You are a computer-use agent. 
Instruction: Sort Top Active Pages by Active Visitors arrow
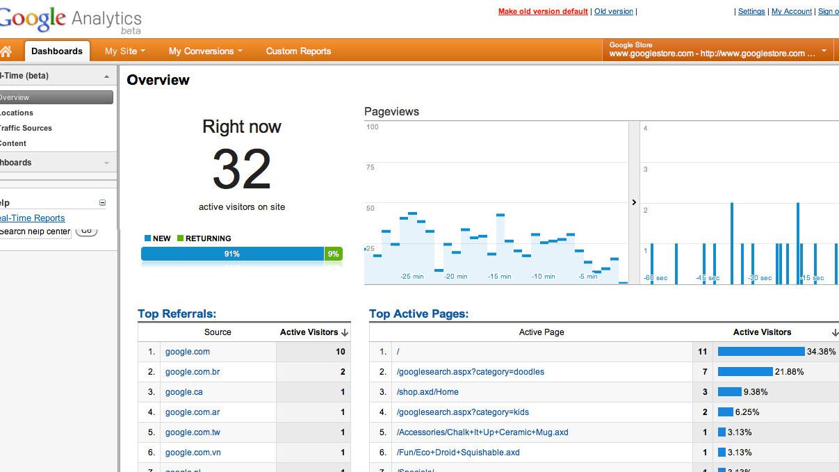[x=834, y=333]
